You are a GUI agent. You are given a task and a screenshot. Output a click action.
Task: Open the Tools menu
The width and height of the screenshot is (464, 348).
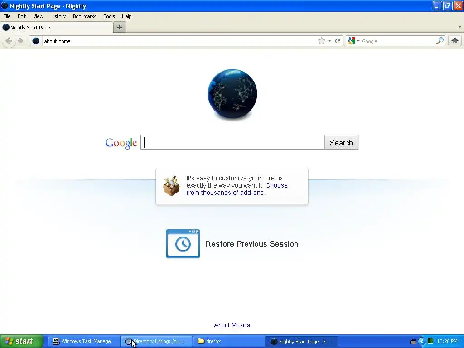coord(109,17)
